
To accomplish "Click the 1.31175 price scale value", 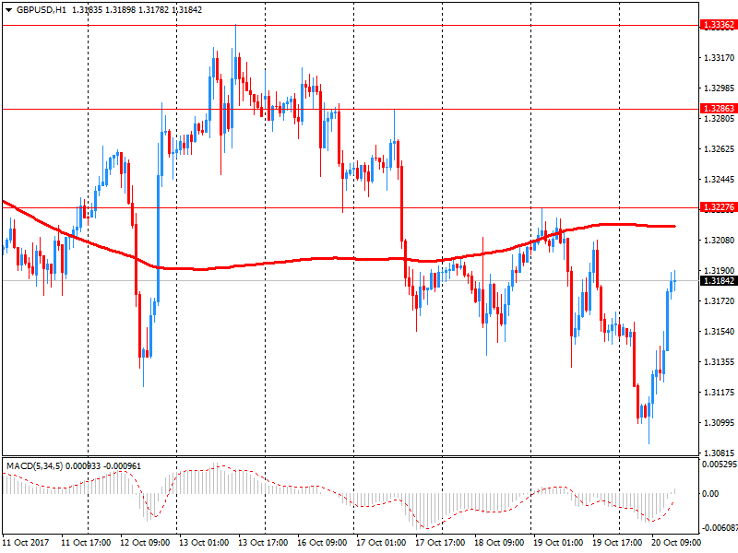I will tap(719, 393).
